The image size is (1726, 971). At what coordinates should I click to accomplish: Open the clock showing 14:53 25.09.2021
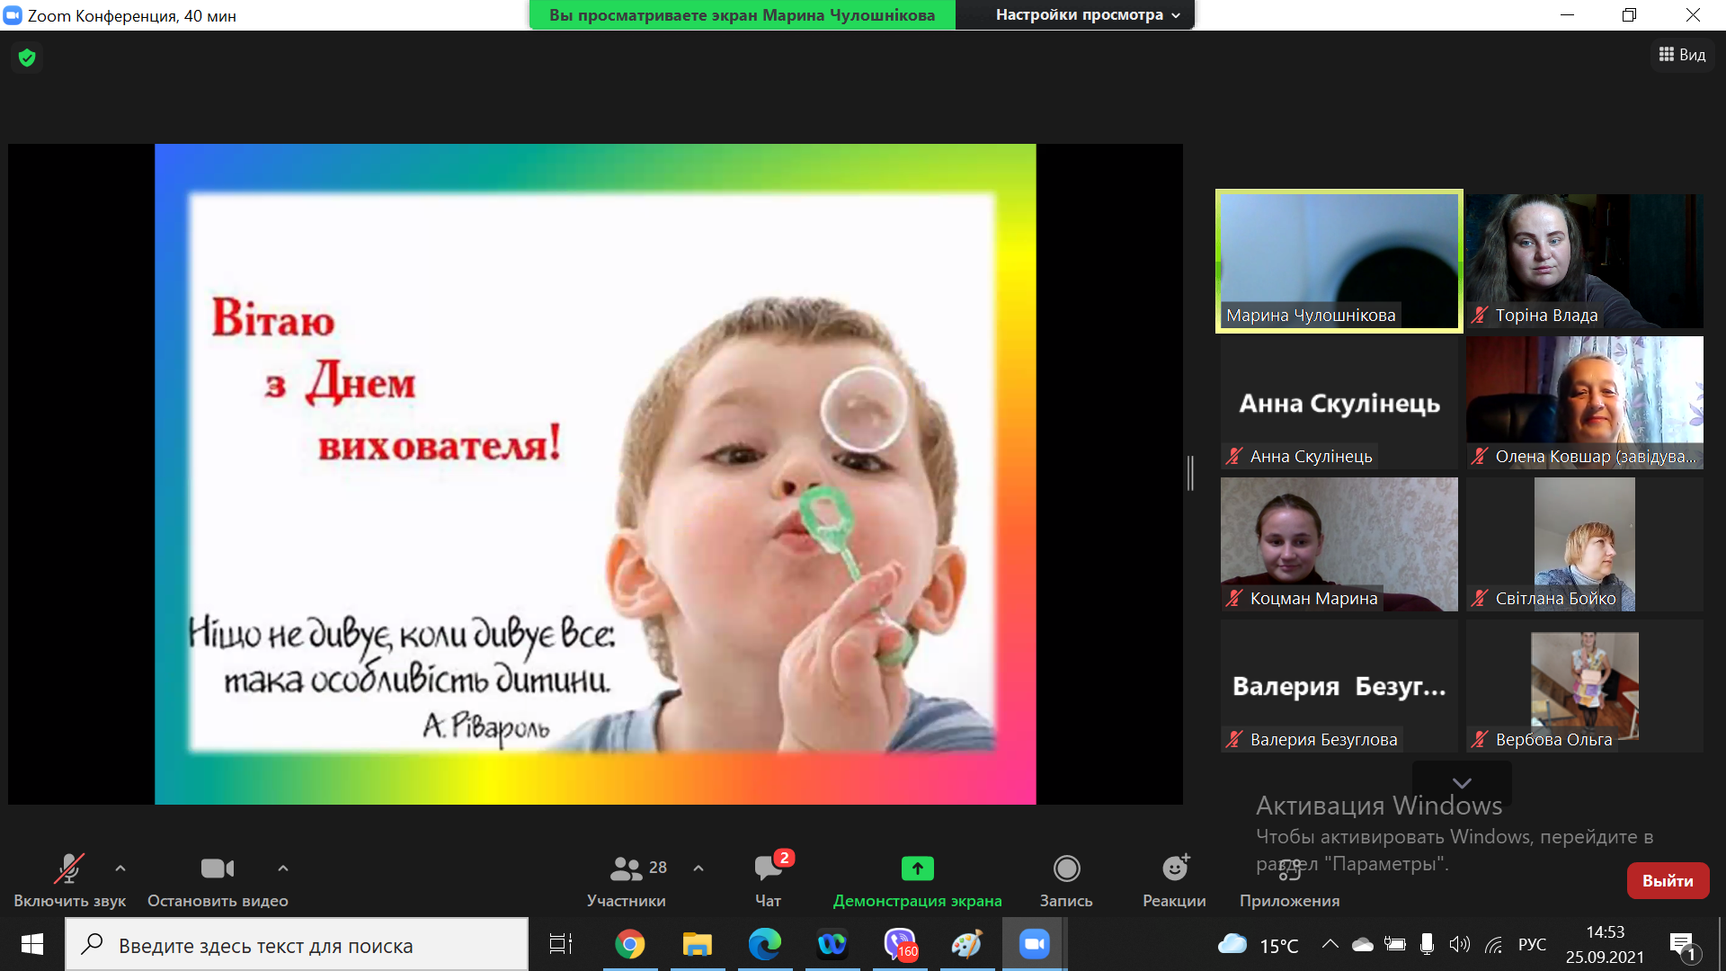pyautogui.click(x=1605, y=944)
